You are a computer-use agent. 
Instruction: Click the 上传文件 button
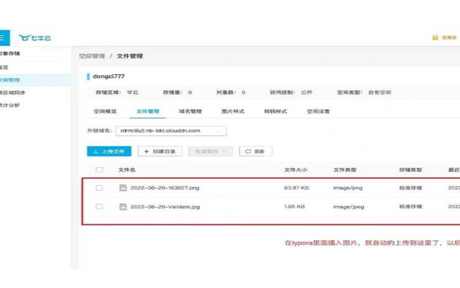pos(109,151)
